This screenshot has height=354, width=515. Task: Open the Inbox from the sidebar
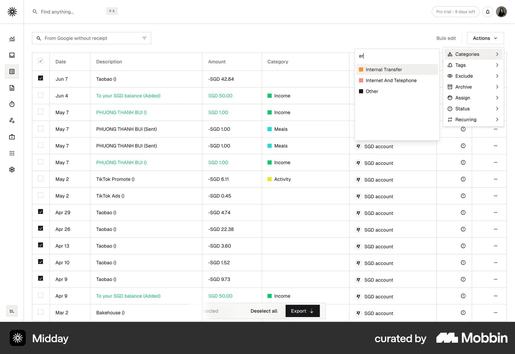point(12,55)
